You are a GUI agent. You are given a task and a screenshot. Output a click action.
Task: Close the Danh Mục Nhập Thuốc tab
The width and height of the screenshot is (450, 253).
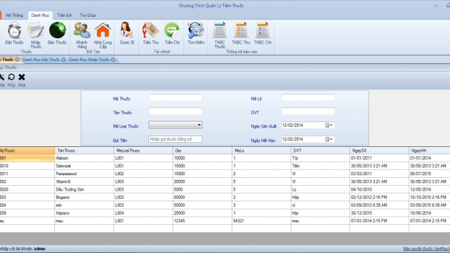click(113, 60)
